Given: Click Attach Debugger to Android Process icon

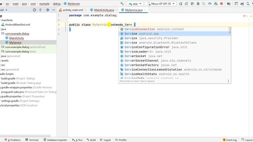Looking at the screenshot, I should click(x=216, y=4).
